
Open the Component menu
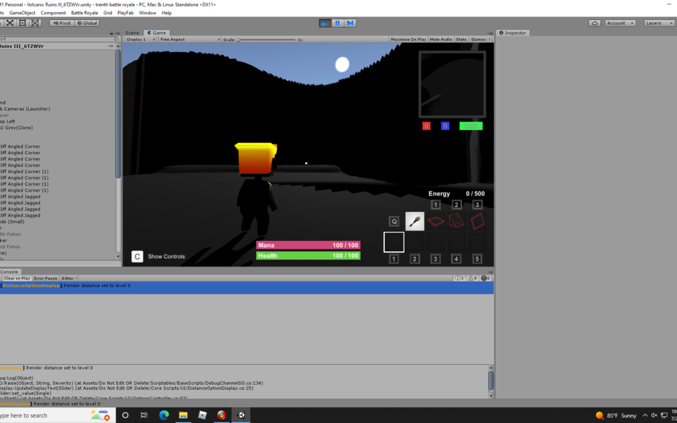tap(53, 13)
